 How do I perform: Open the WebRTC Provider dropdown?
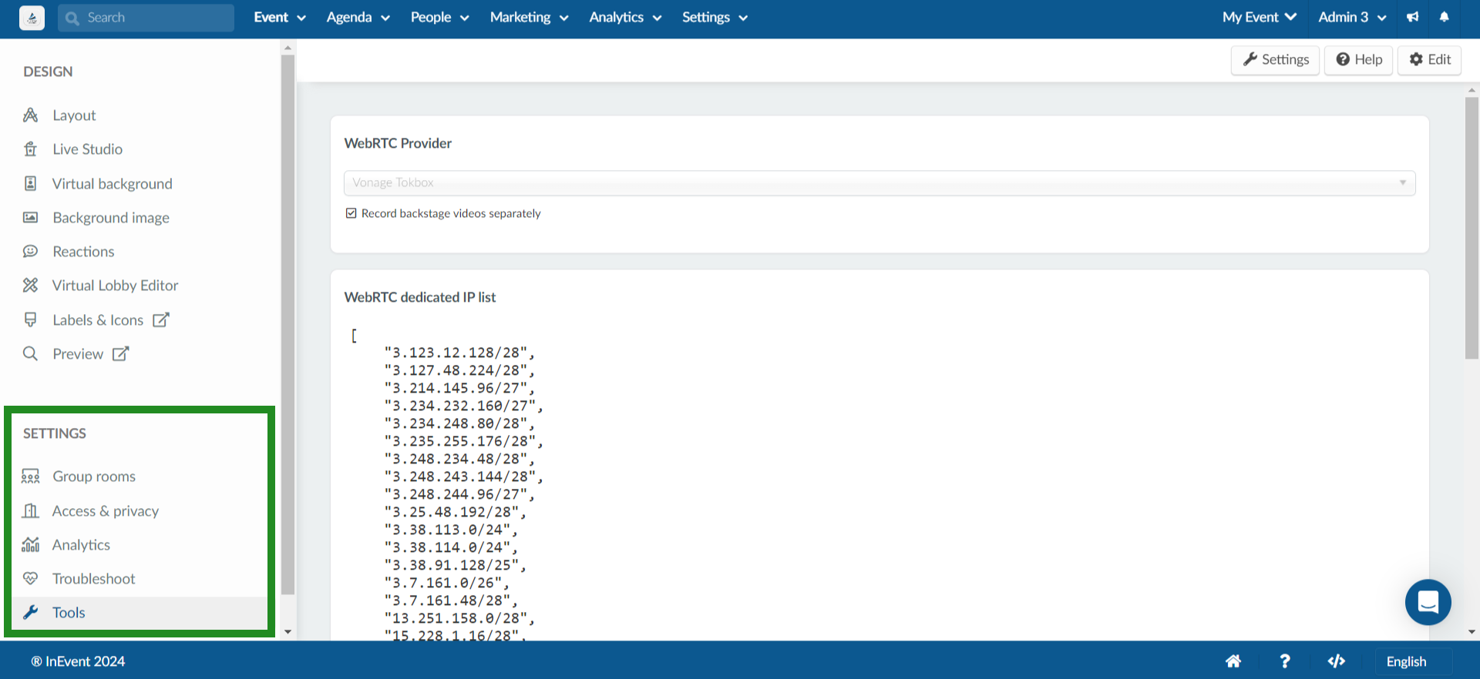pyautogui.click(x=880, y=182)
